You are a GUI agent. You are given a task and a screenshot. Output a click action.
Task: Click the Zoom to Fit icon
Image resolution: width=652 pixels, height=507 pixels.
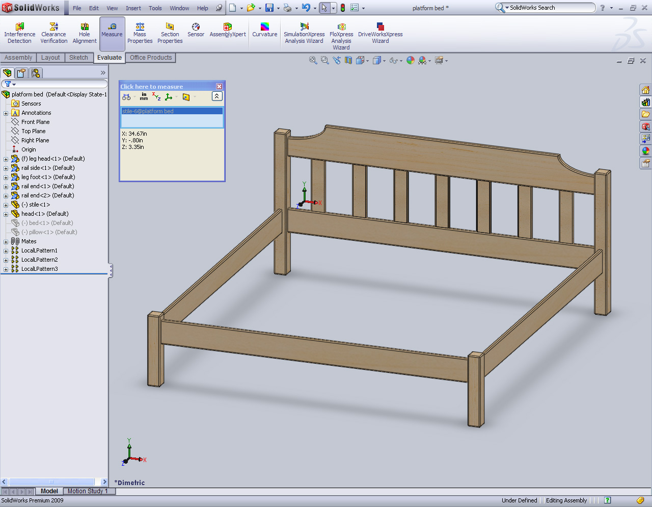click(313, 60)
